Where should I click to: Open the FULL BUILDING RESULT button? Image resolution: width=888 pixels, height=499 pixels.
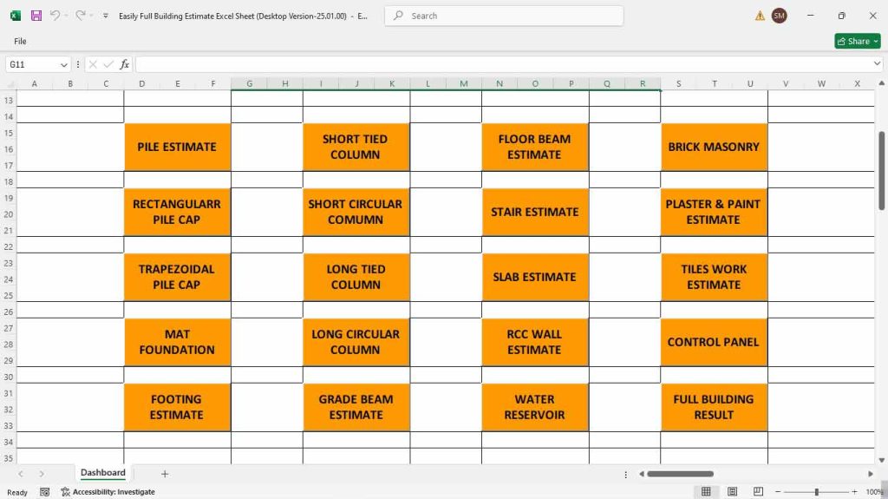point(713,407)
